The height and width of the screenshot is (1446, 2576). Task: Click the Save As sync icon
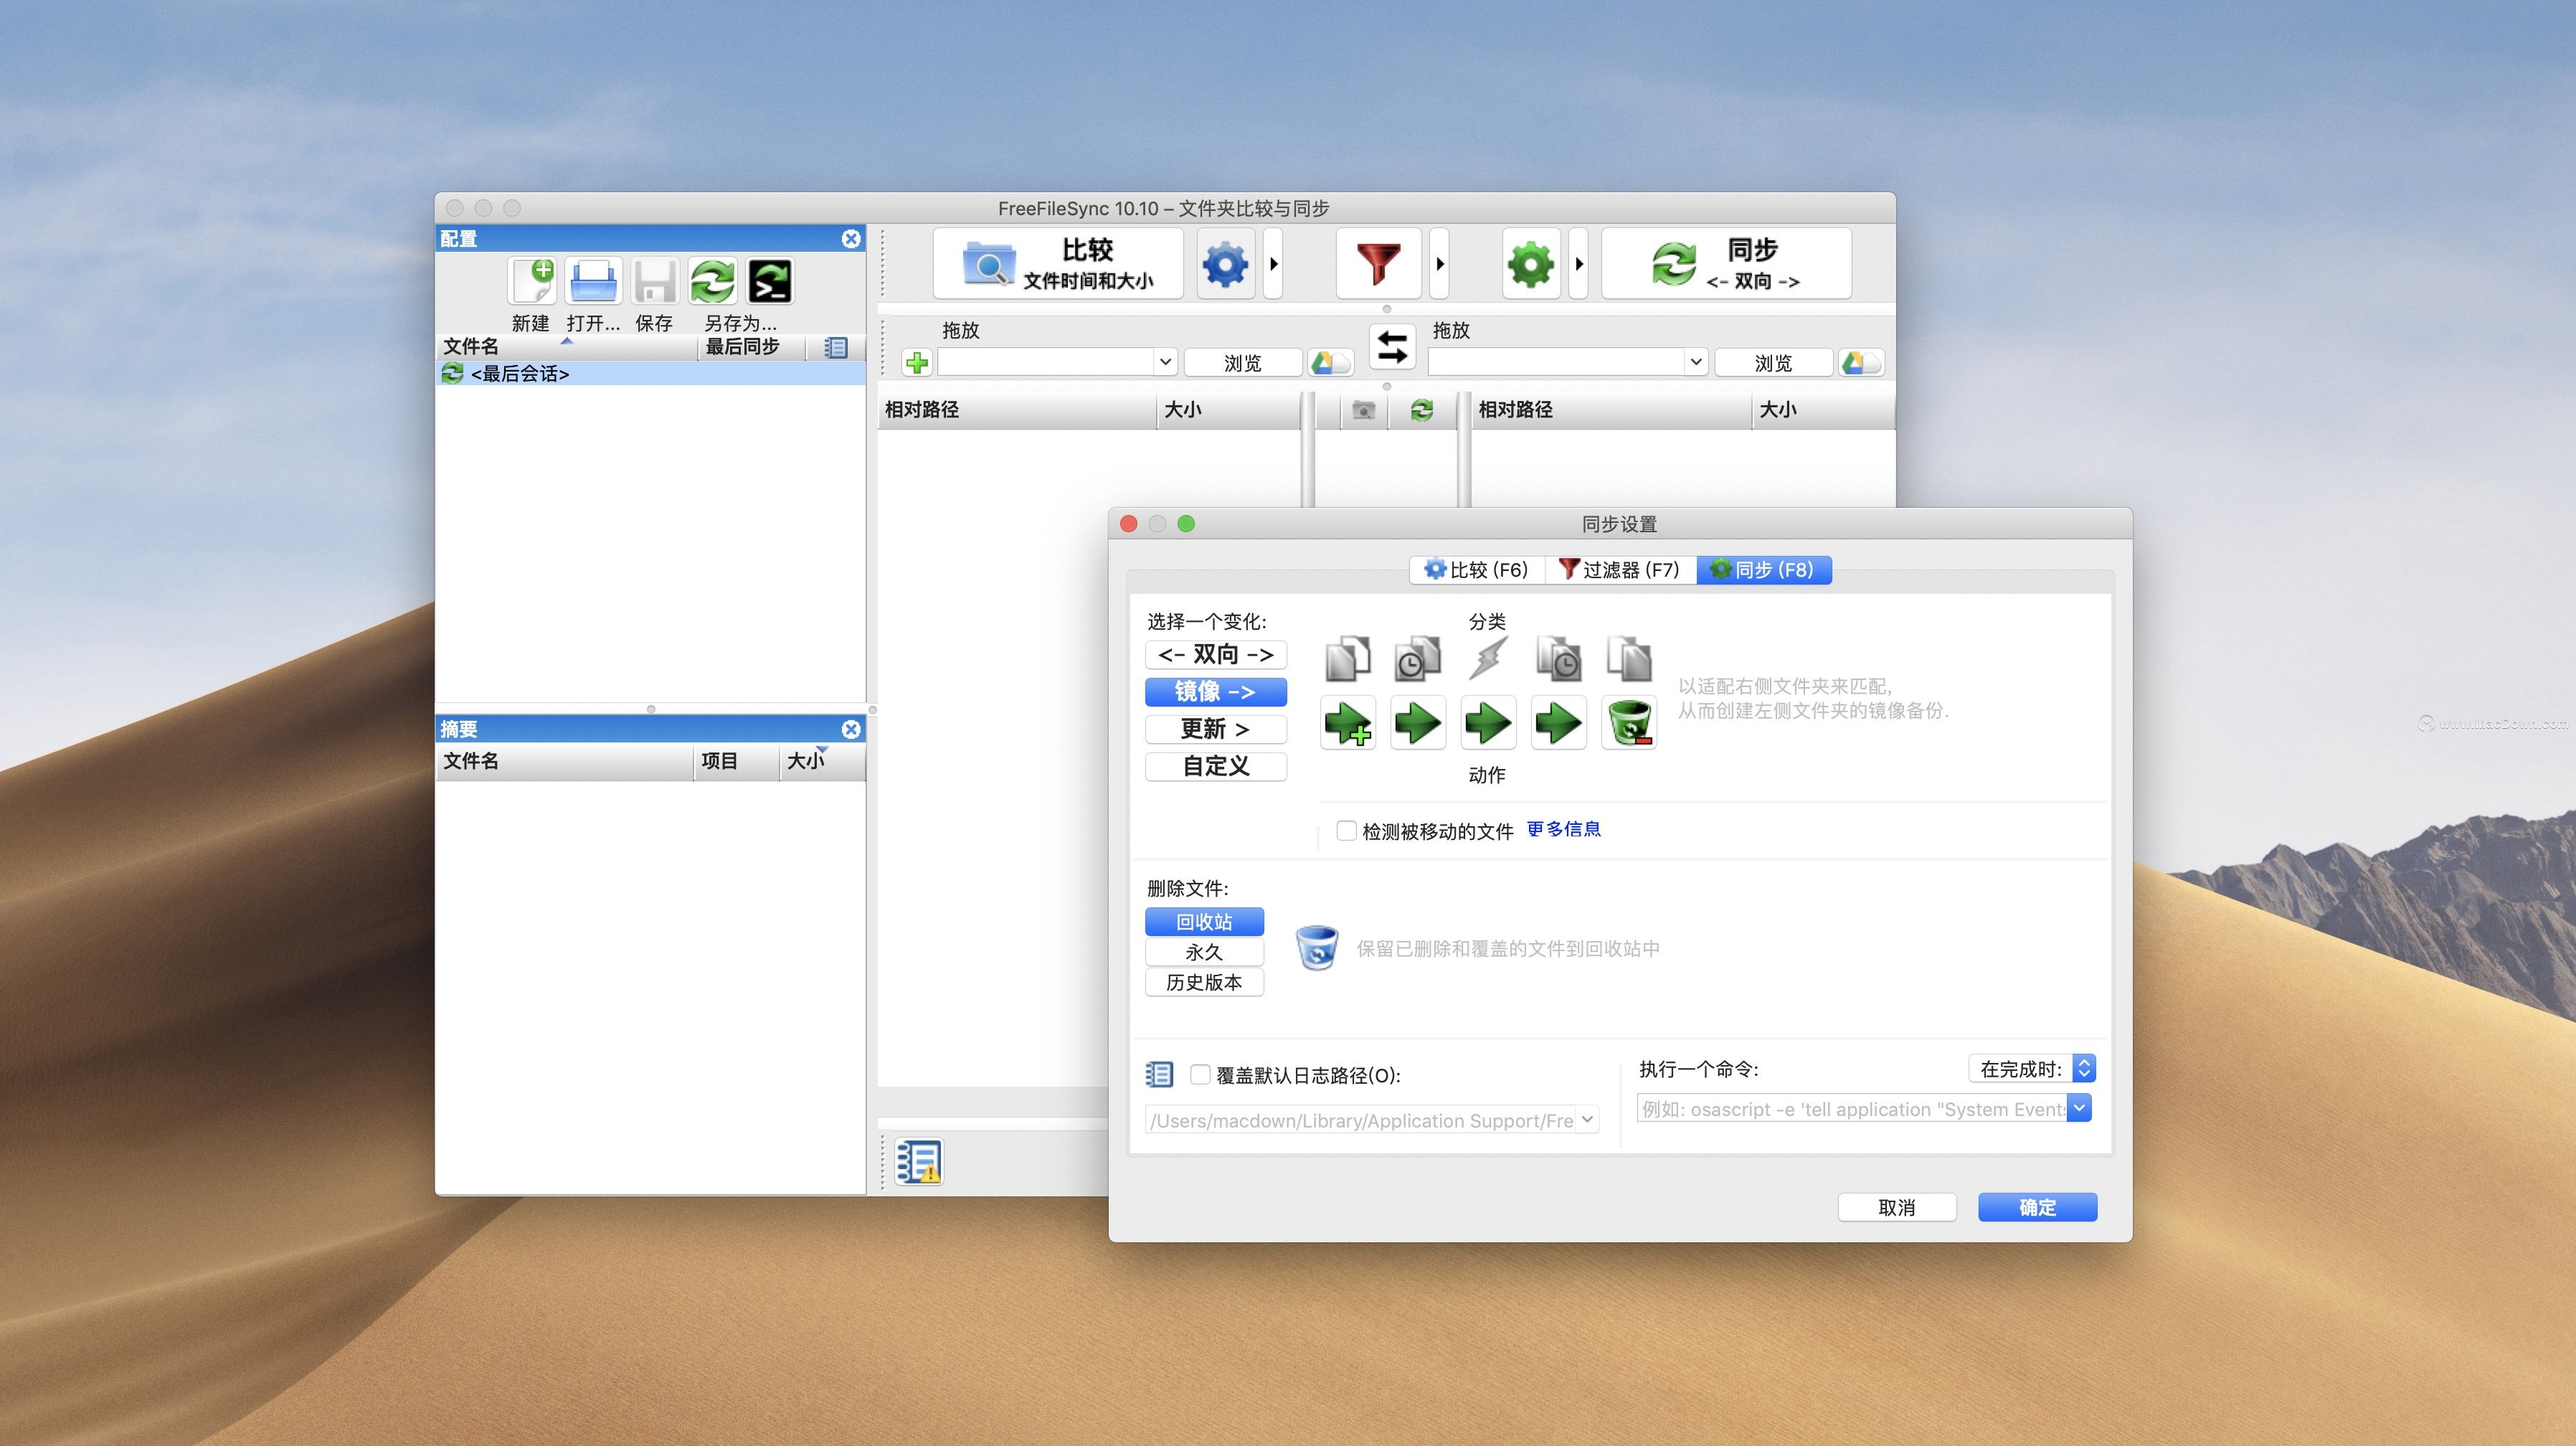coord(713,281)
